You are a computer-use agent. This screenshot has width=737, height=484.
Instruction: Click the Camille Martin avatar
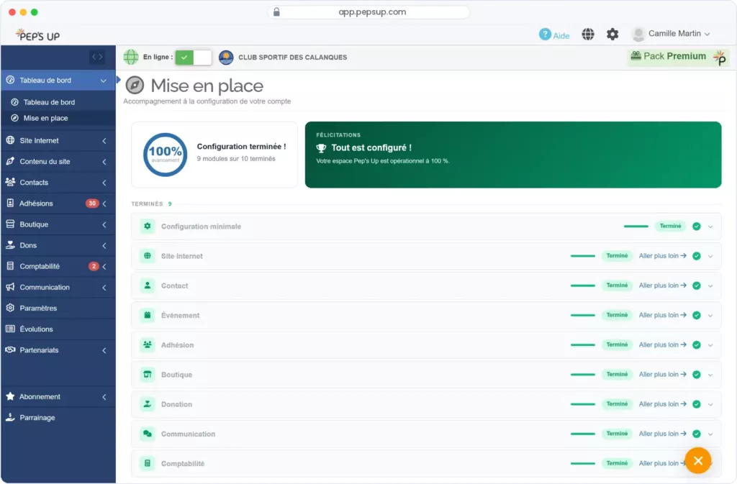coord(638,34)
